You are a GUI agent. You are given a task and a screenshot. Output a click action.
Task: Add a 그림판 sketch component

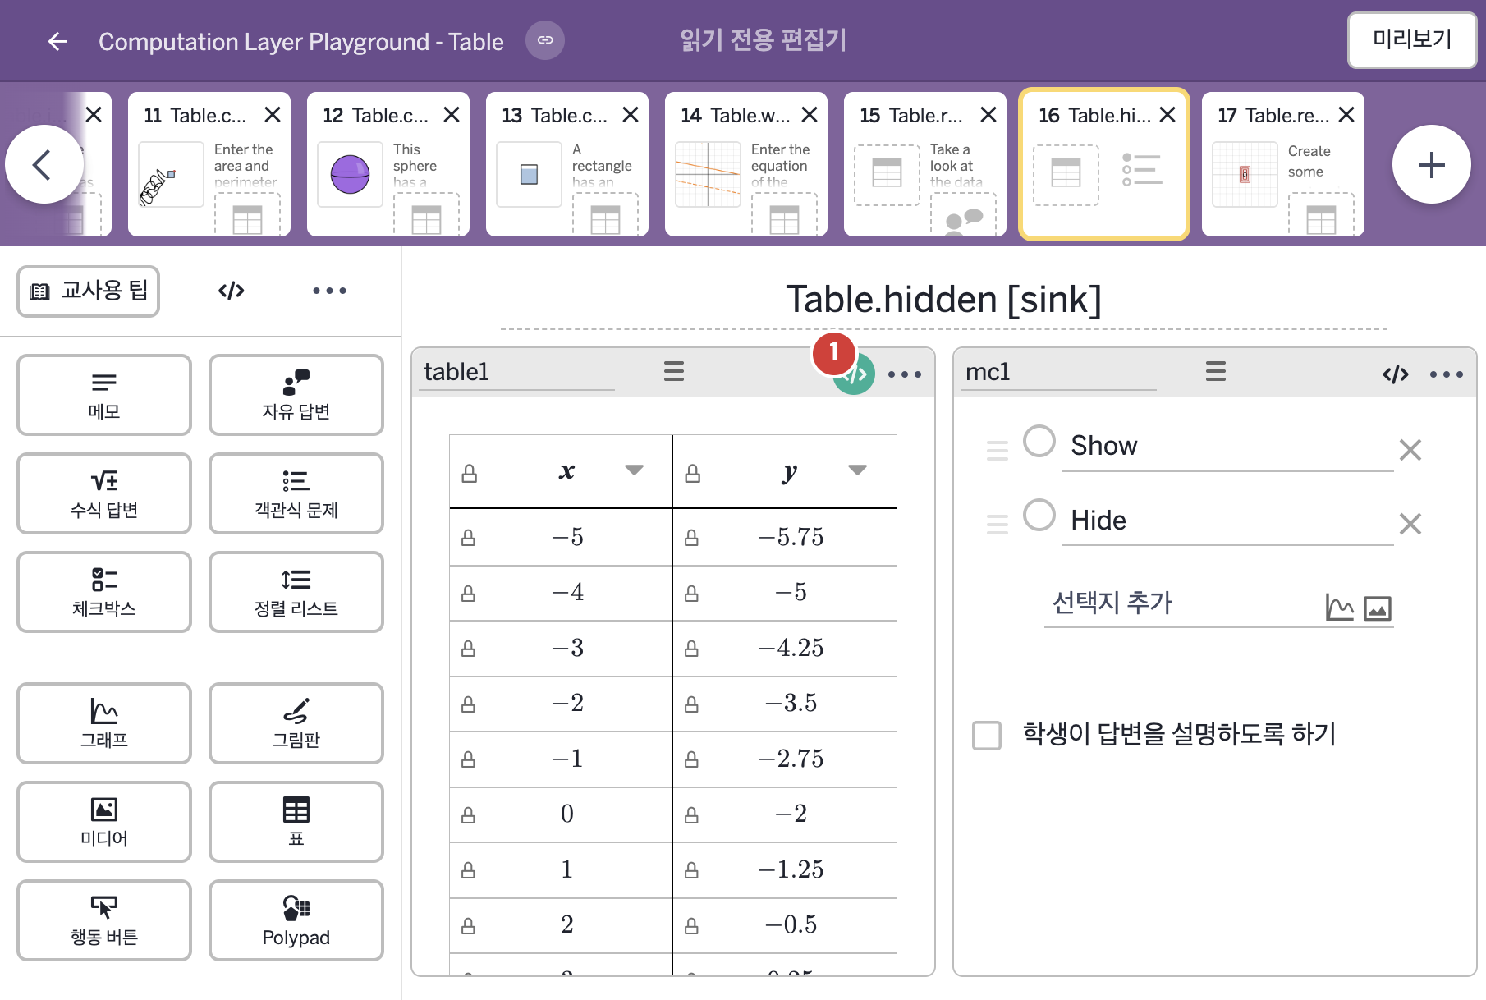[x=296, y=723]
